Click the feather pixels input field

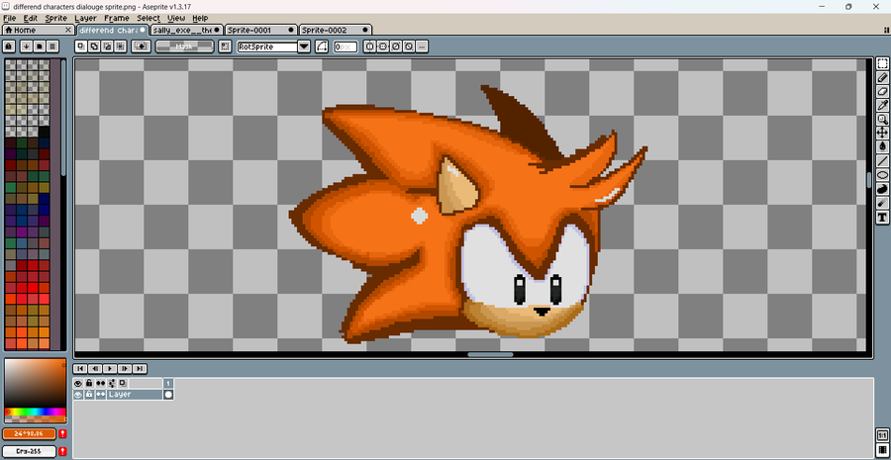(x=346, y=46)
